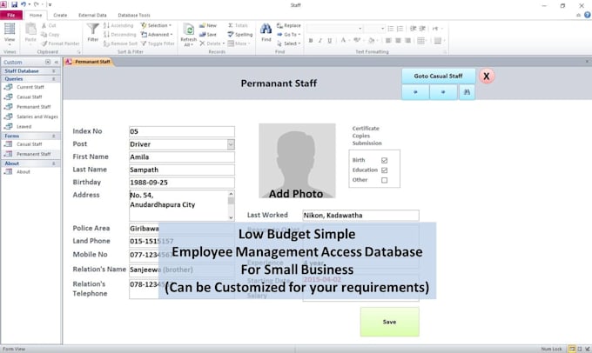The image size is (592, 353).
Task: Open the Post combo box dropdown
Action: (x=231, y=144)
